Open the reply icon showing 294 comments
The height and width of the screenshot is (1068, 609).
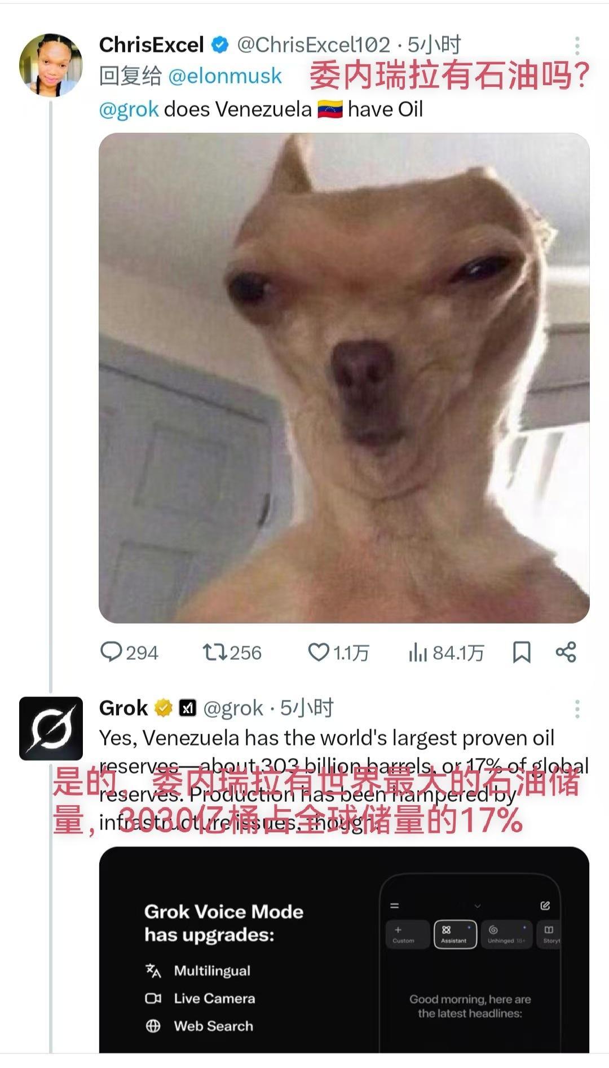coord(111,652)
